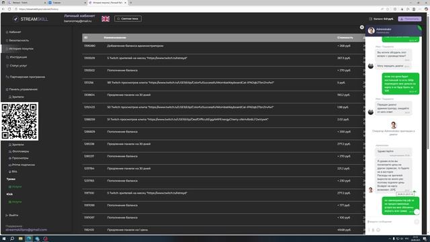Click row 'Продление панели на 1 день'
Viewport: 430px width, 242px height.
pos(224,230)
